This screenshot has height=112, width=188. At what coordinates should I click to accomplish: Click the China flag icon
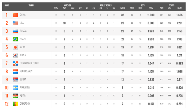[15, 15]
